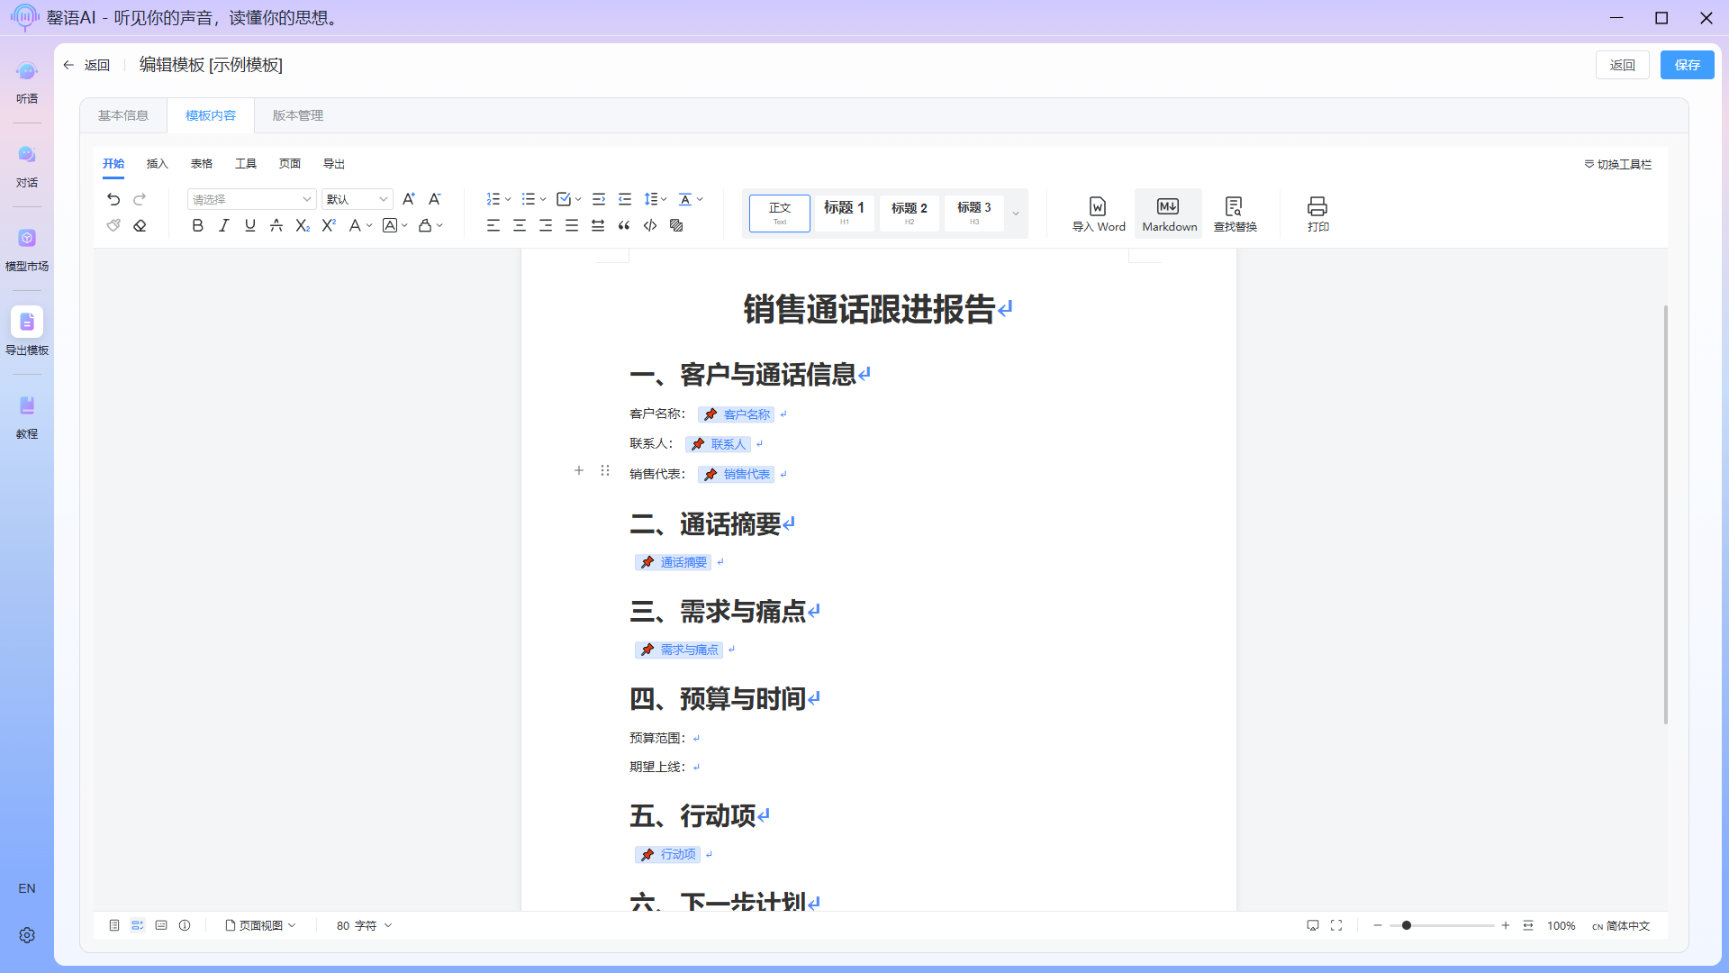Toggle underline formatting
Image resolution: width=1729 pixels, height=973 pixels.
coord(250,225)
